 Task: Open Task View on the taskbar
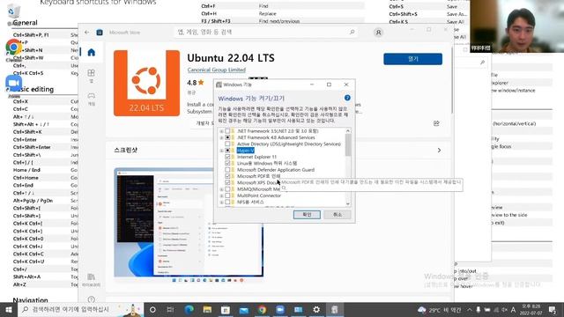point(170,309)
